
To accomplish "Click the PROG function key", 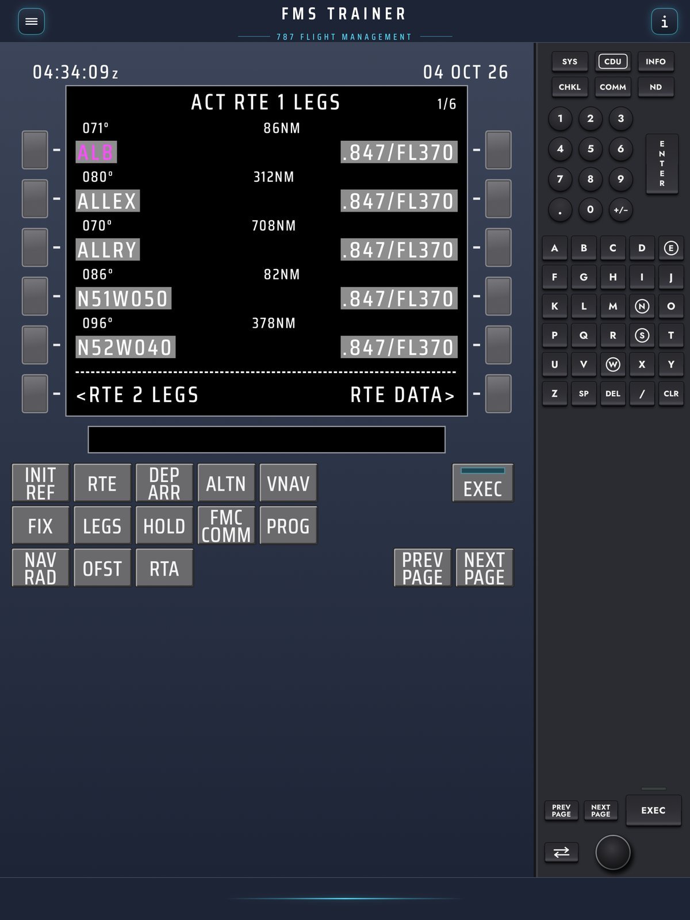I will point(288,526).
